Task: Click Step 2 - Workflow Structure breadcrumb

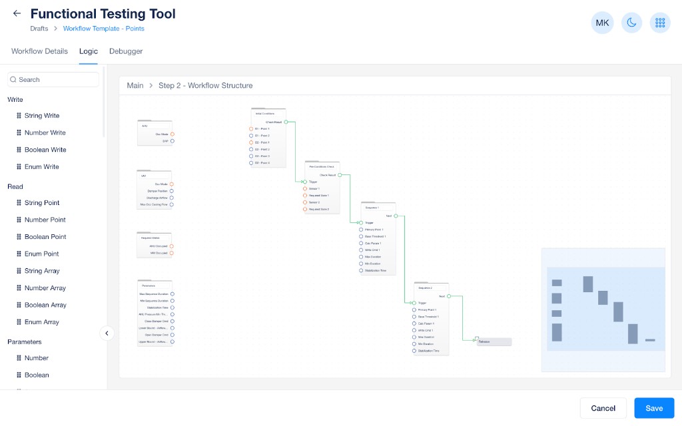Action: (x=205, y=86)
